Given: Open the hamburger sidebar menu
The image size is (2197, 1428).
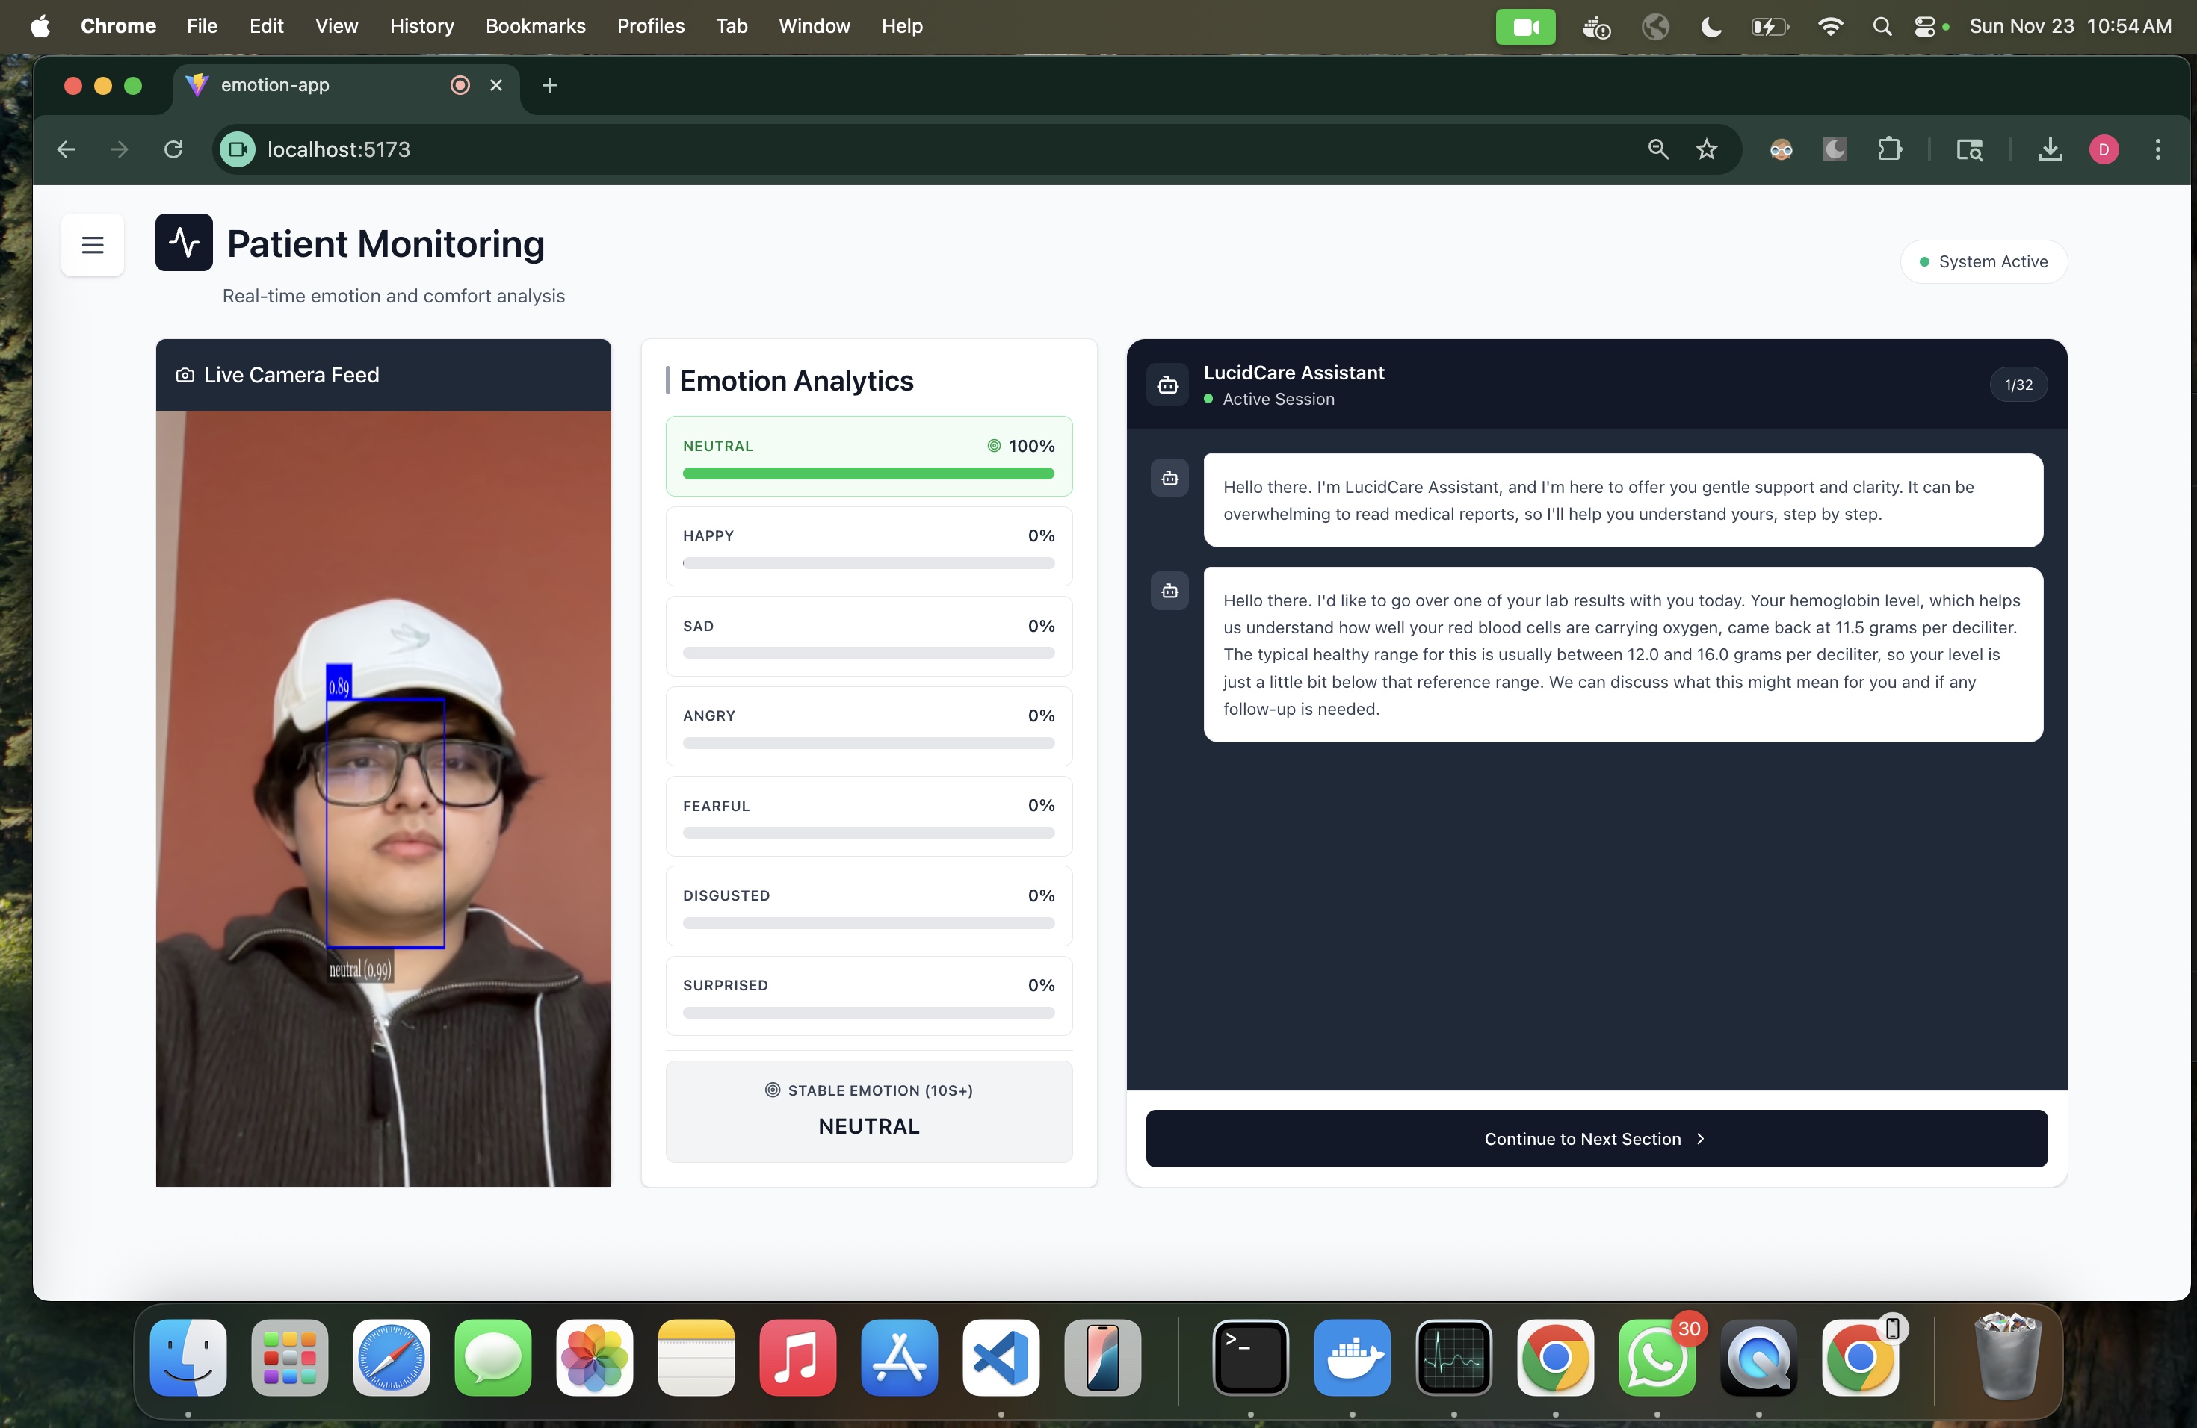Looking at the screenshot, I should click(93, 246).
